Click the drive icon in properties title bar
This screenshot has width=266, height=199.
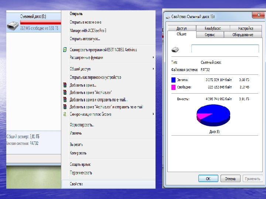(168, 17)
